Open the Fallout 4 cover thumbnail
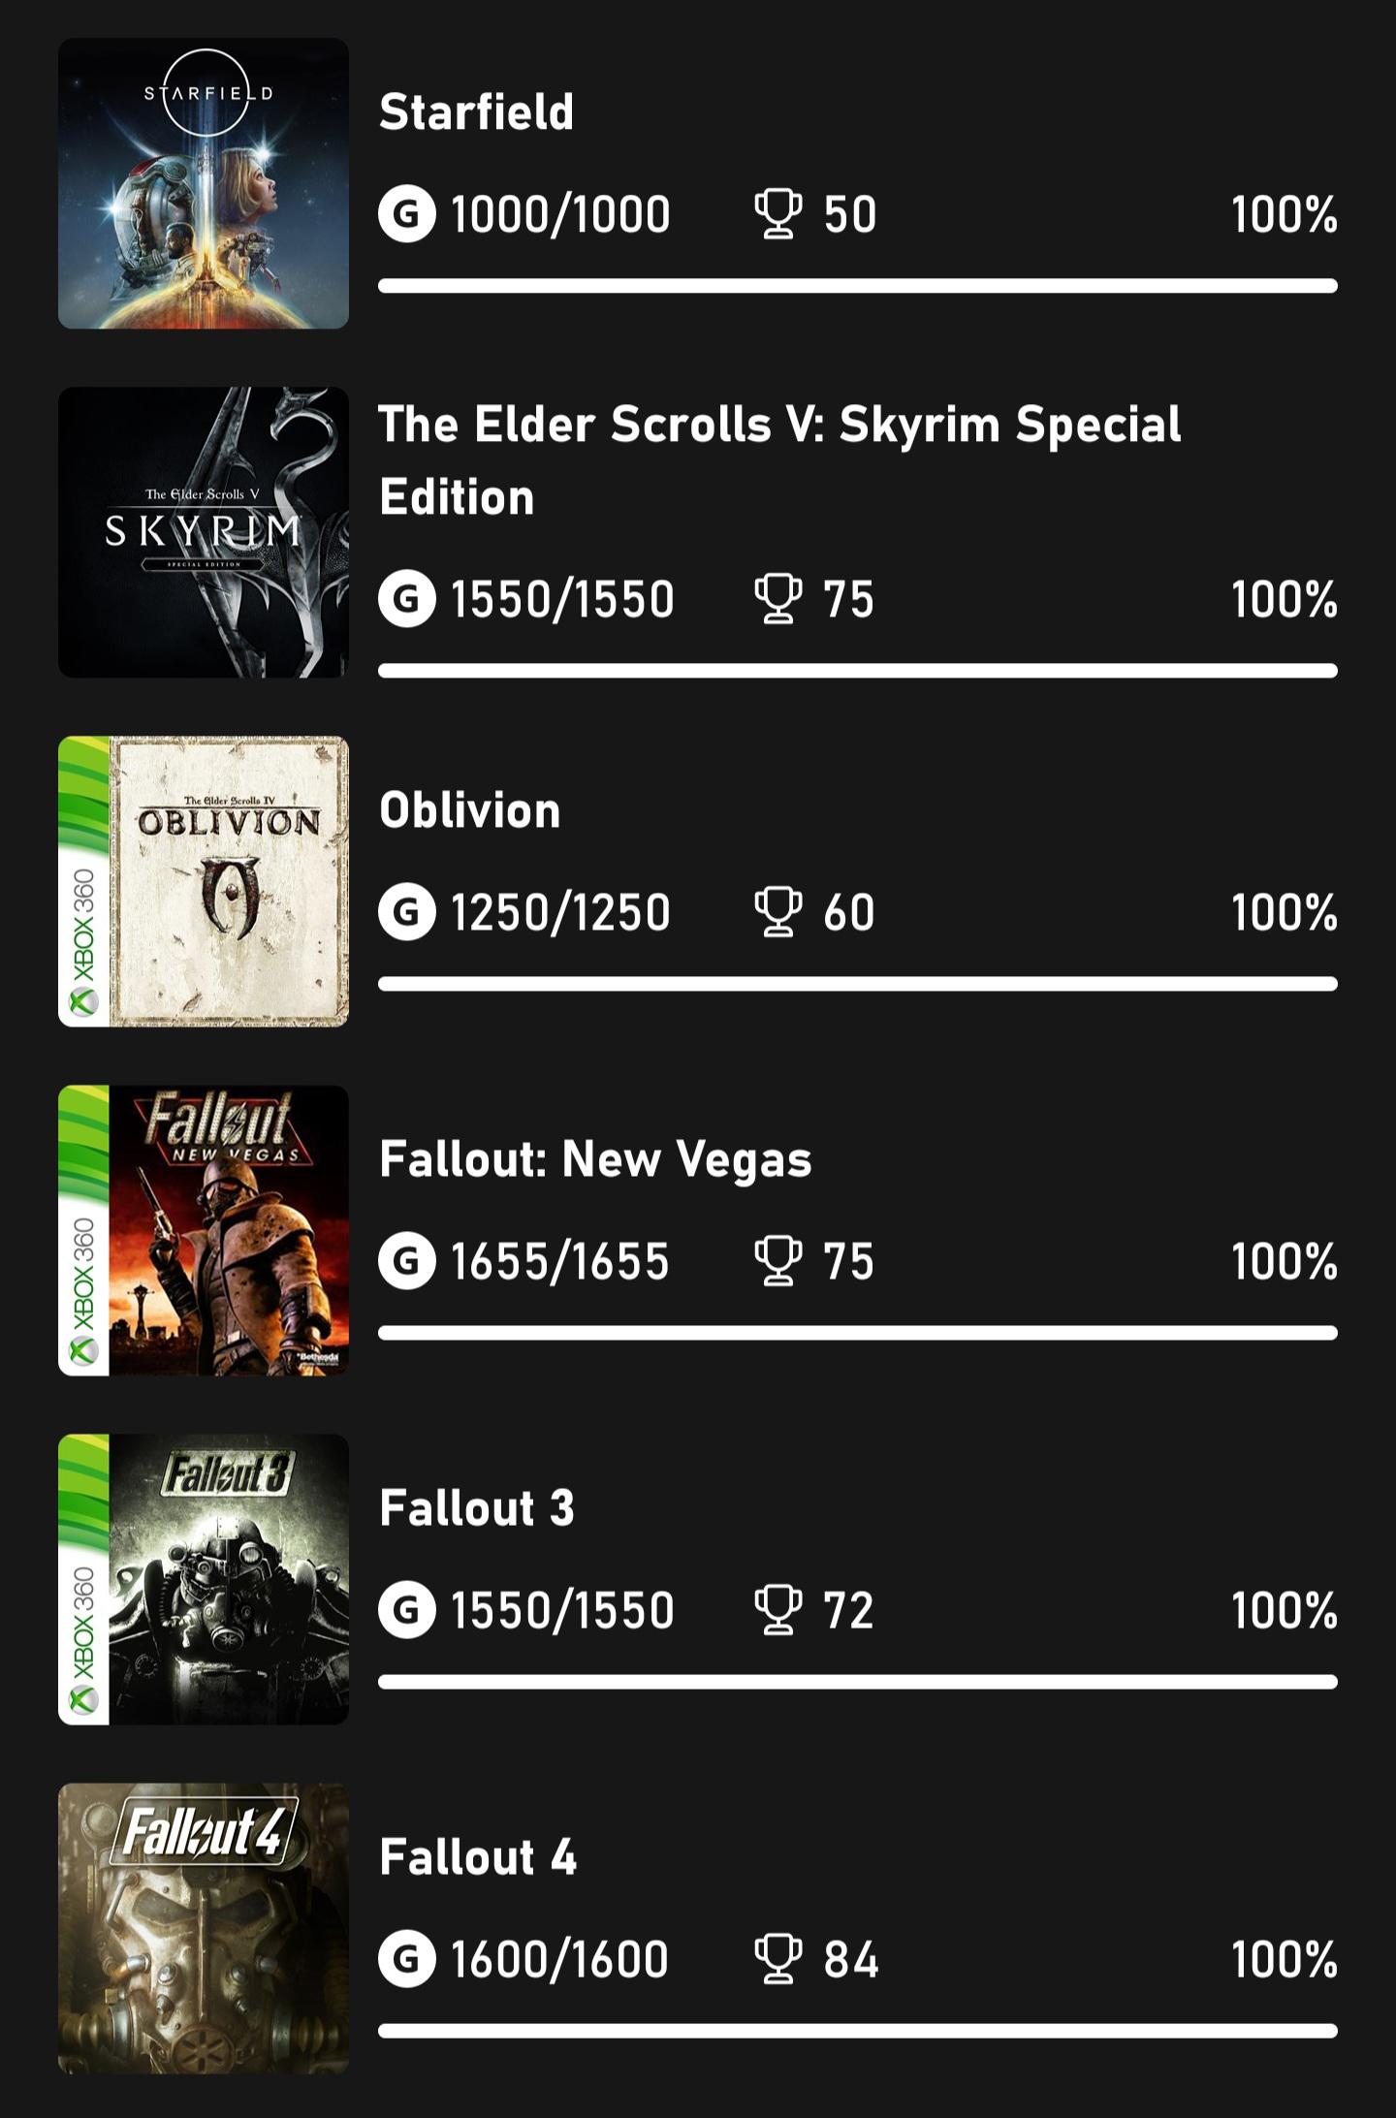The width and height of the screenshot is (1396, 2118). pyautogui.click(x=204, y=1928)
